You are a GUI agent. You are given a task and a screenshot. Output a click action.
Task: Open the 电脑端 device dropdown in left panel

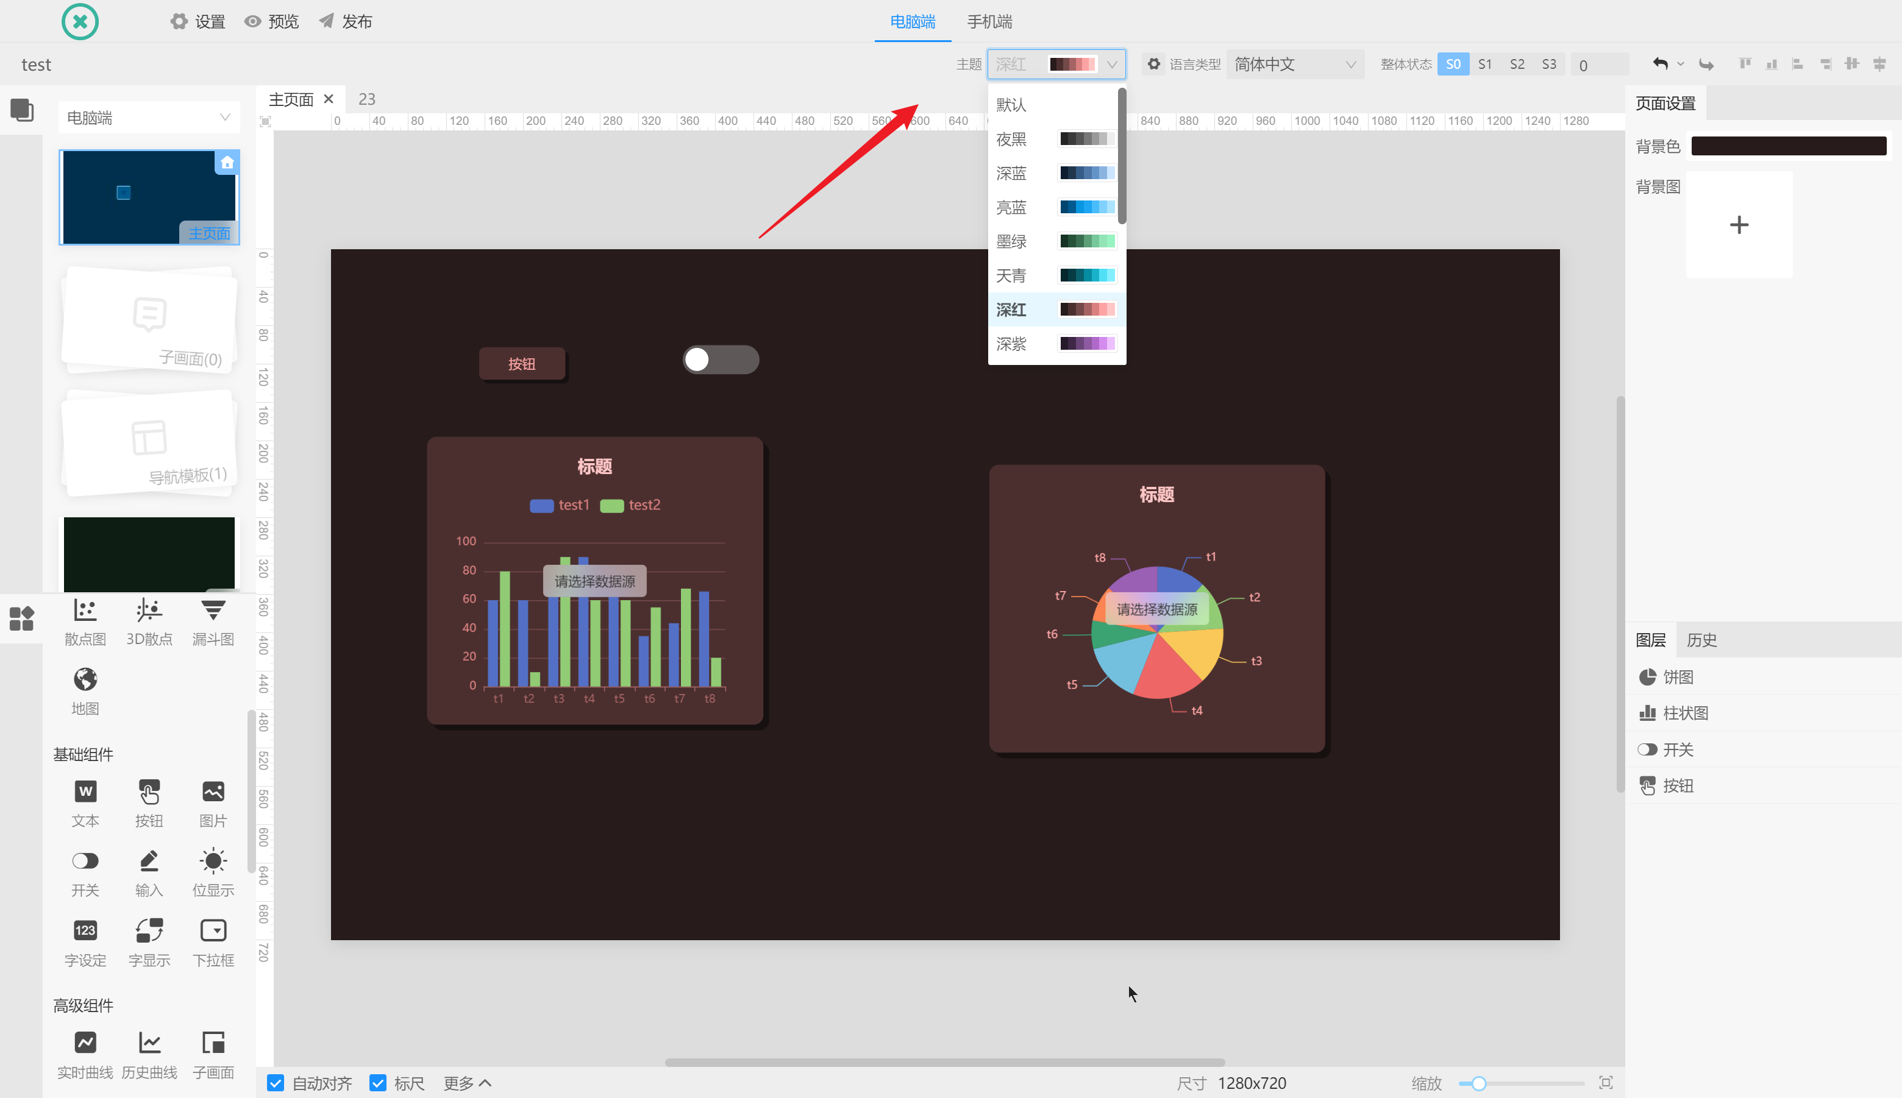click(149, 118)
